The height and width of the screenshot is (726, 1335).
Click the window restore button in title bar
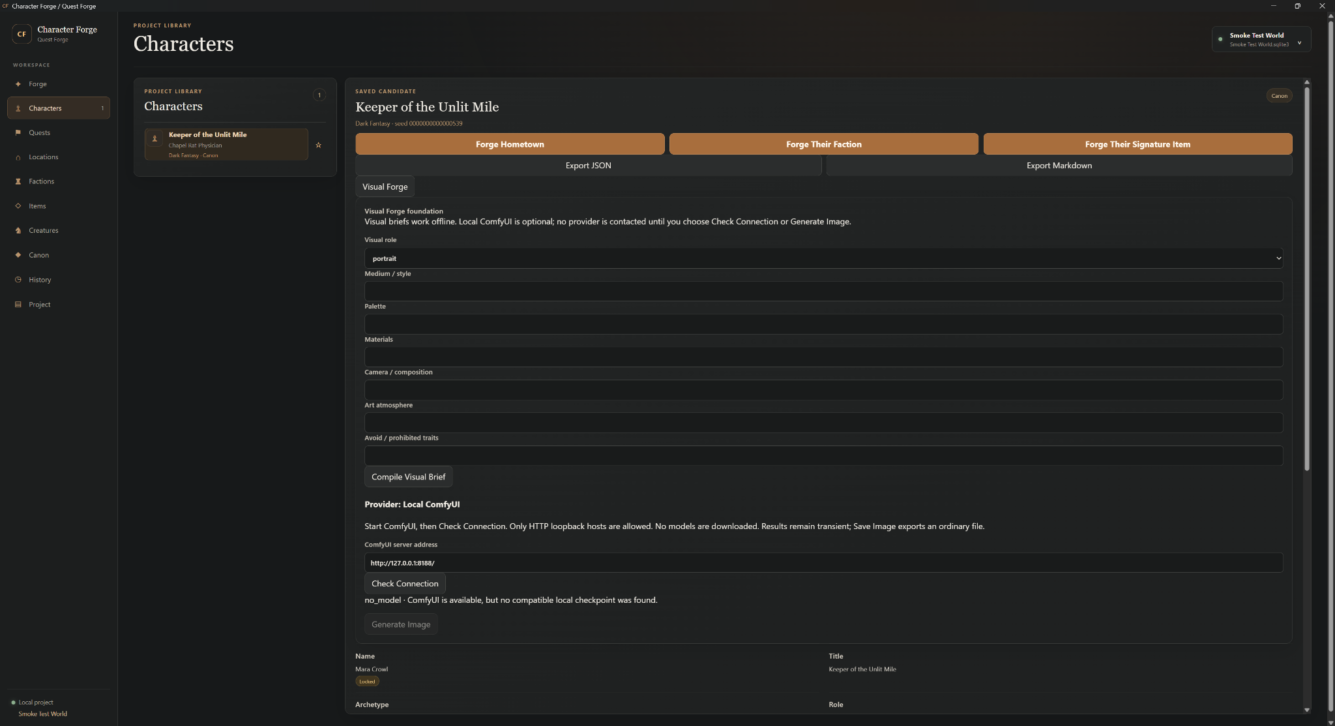pyautogui.click(x=1297, y=6)
